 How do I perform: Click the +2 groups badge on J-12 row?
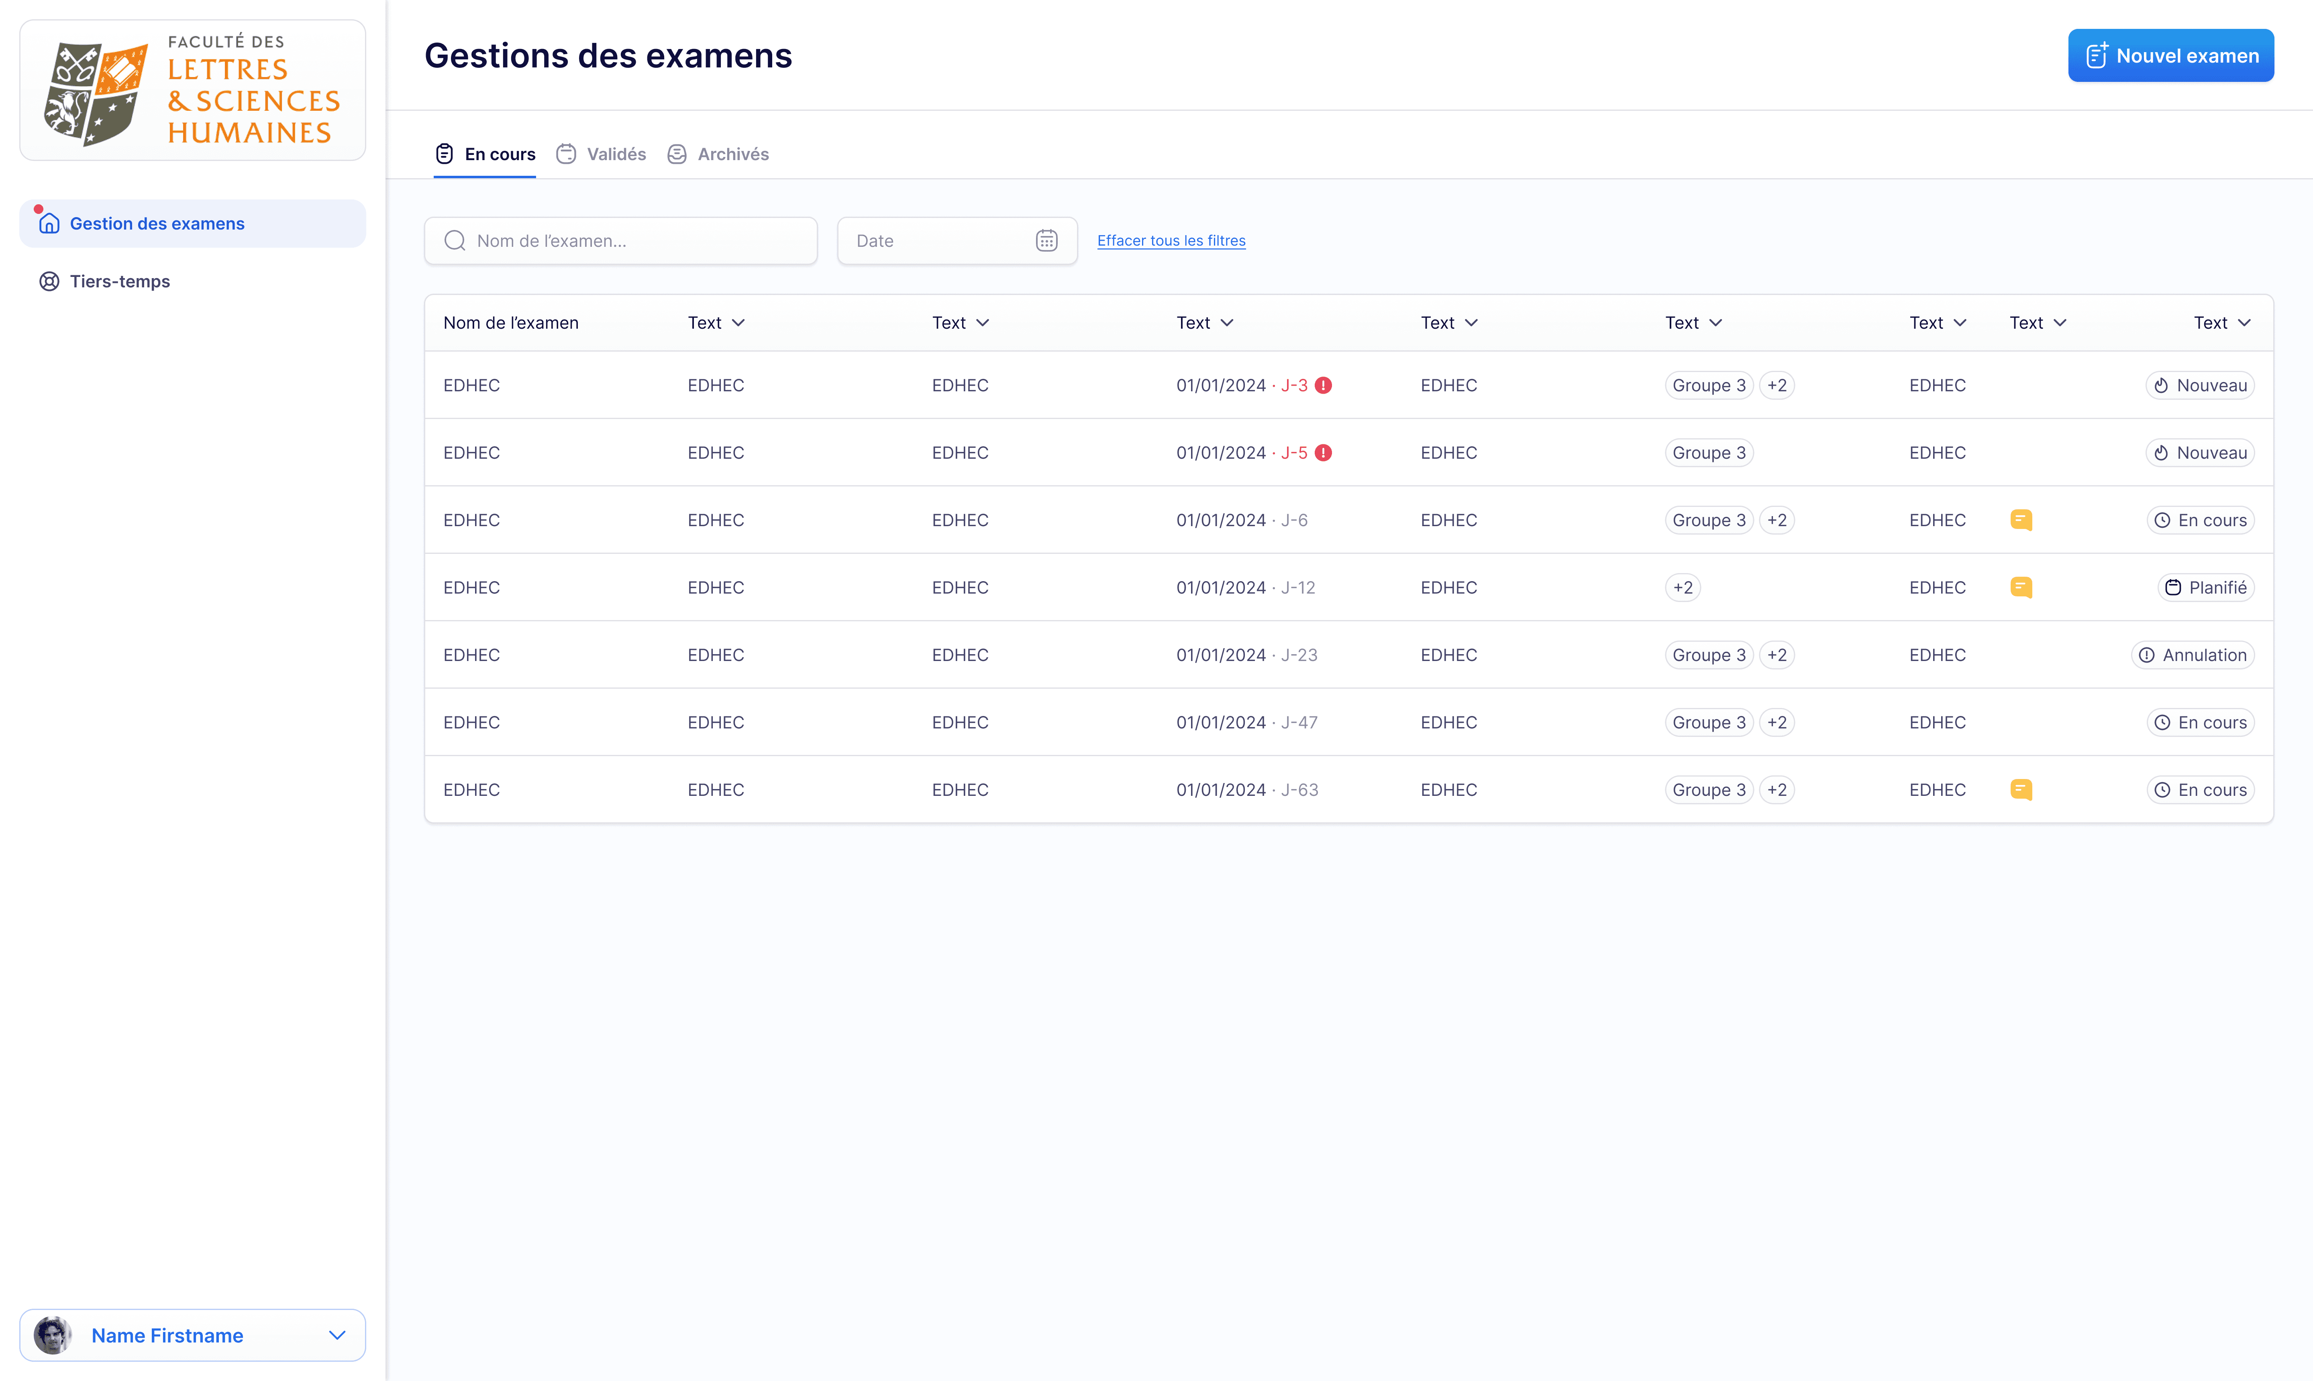1683,587
